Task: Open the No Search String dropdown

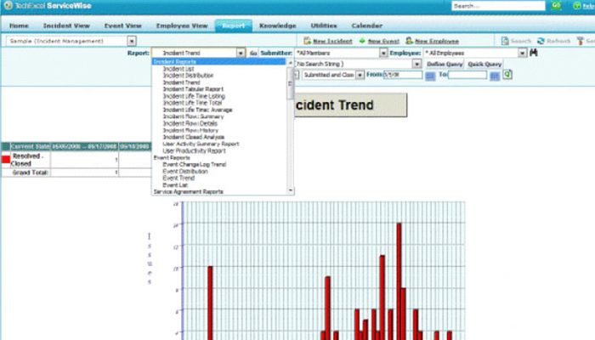Action: (x=416, y=64)
